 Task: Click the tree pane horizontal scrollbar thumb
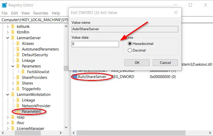click(x=28, y=133)
